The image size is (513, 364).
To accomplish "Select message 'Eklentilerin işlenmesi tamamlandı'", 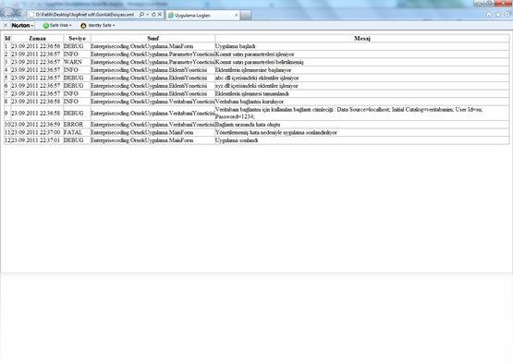I will 252,93.
